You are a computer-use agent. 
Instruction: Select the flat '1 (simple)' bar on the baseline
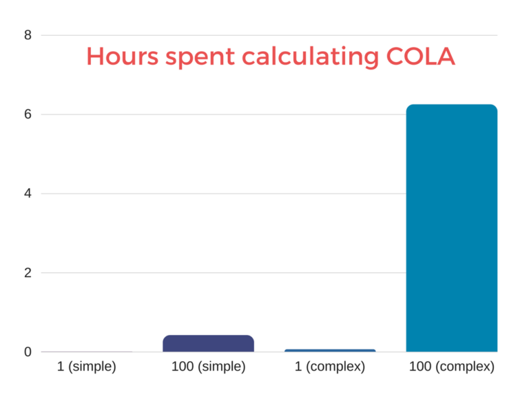pos(86,352)
